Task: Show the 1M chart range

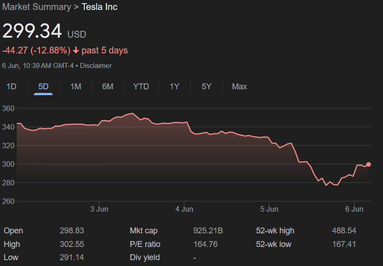Action: 76,86
